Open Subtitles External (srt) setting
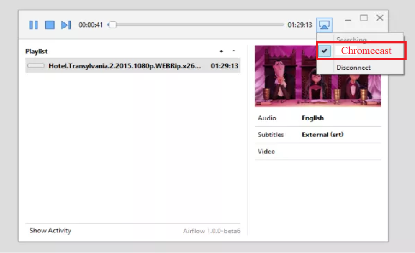The height and width of the screenshot is (253, 415). click(318, 135)
